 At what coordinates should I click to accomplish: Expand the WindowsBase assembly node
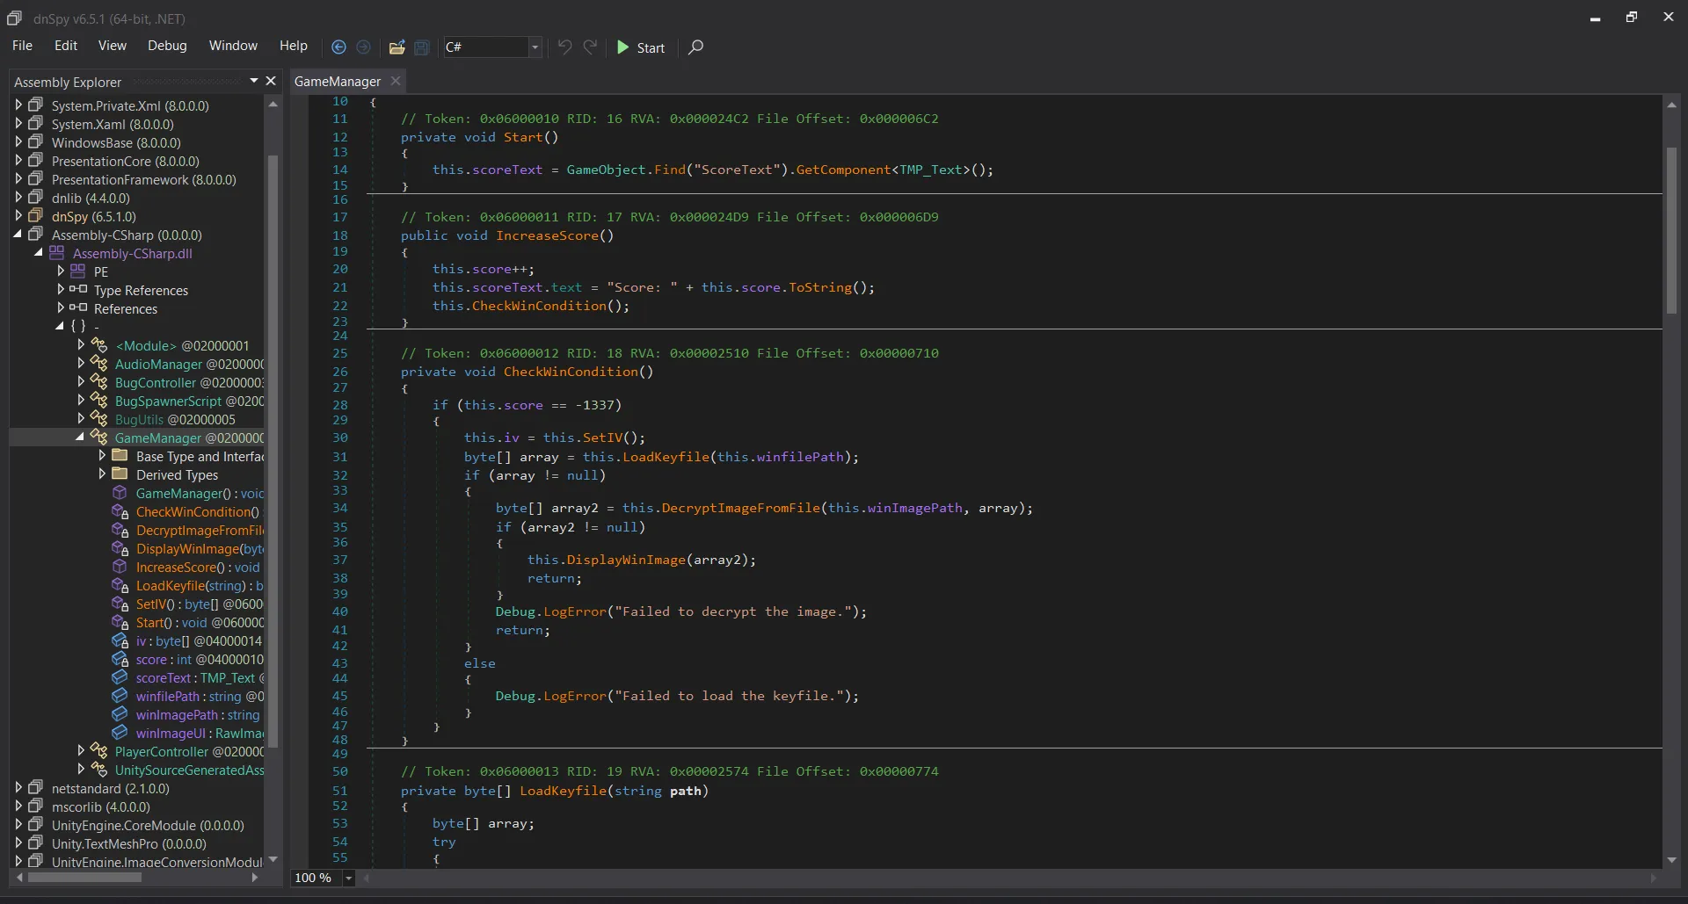(x=18, y=141)
